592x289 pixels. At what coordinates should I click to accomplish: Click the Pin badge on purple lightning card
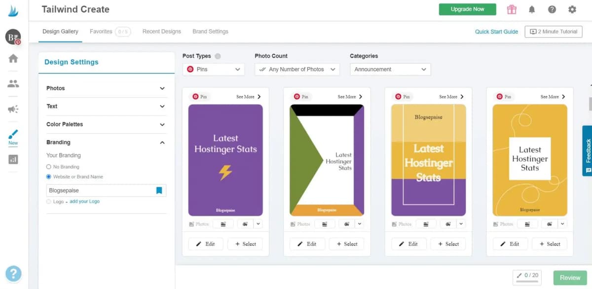point(200,97)
